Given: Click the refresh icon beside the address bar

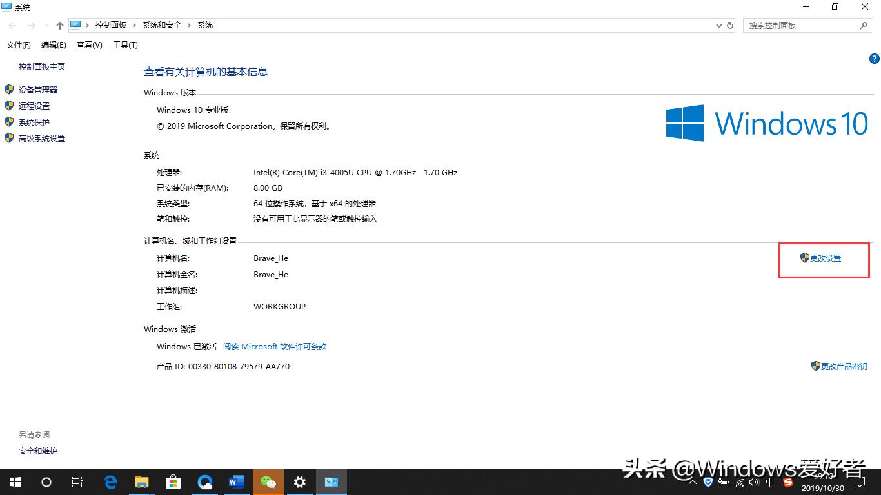Looking at the screenshot, I should point(729,24).
